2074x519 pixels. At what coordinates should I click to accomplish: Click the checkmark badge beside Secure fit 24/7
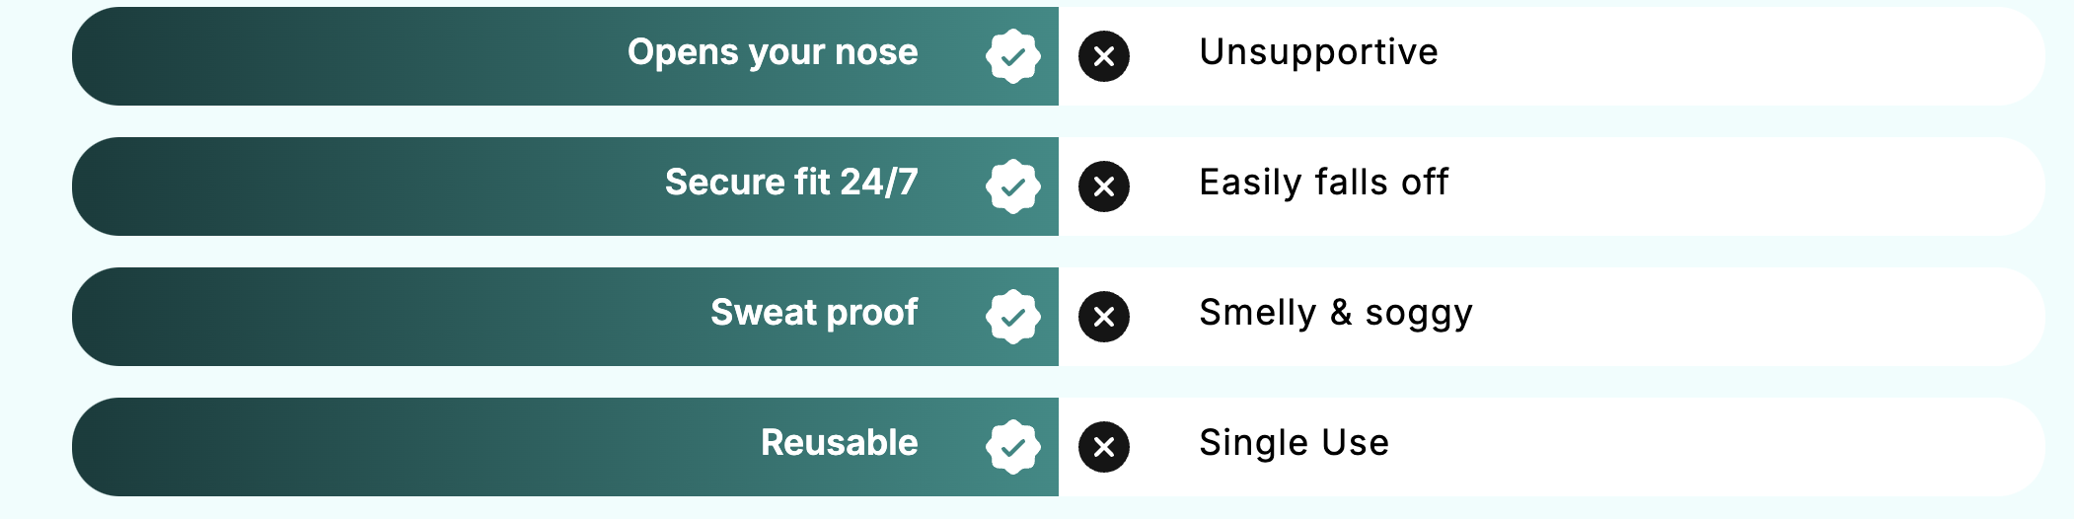point(1013,186)
